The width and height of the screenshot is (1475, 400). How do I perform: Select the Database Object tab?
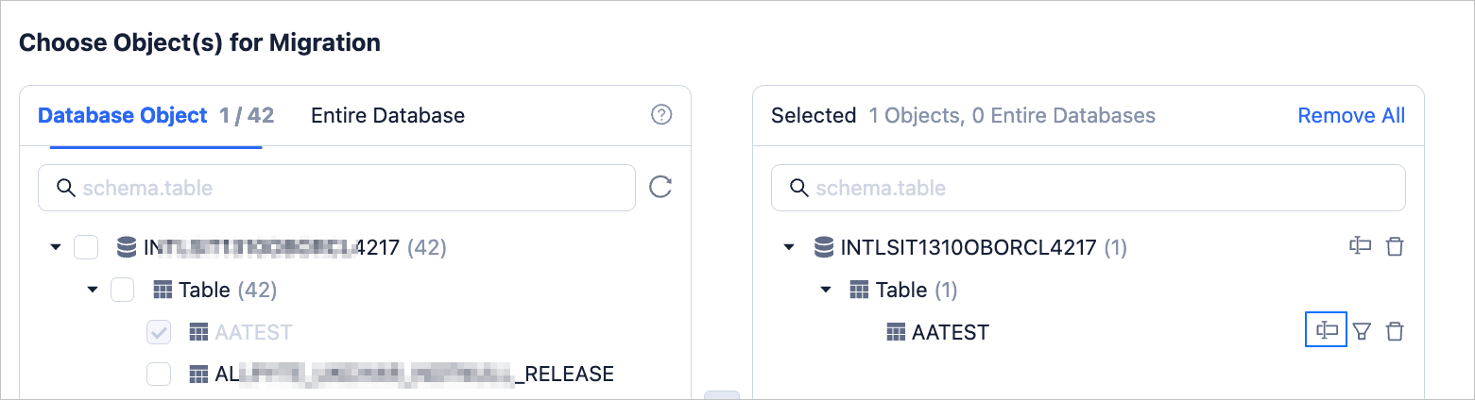(x=122, y=116)
